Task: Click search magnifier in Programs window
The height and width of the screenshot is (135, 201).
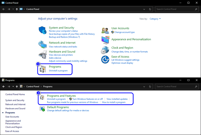Action: 196,86
